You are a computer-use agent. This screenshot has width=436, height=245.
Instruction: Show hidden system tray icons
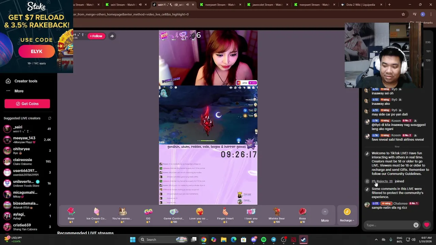(x=376, y=240)
